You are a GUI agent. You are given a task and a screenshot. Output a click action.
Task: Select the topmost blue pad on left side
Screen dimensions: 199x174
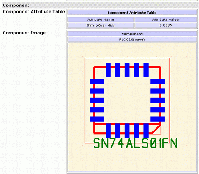tap(97, 82)
